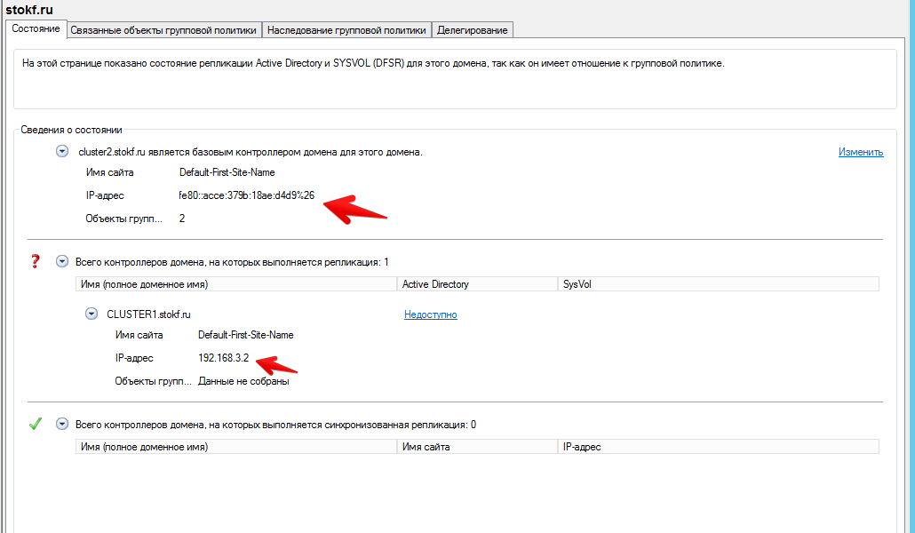
Task: Click the IP-адрес column header in synchronized table
Action: pyautogui.click(x=719, y=447)
